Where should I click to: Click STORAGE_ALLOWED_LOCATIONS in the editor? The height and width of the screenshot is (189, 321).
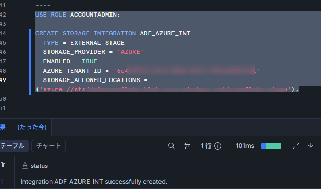point(92,80)
